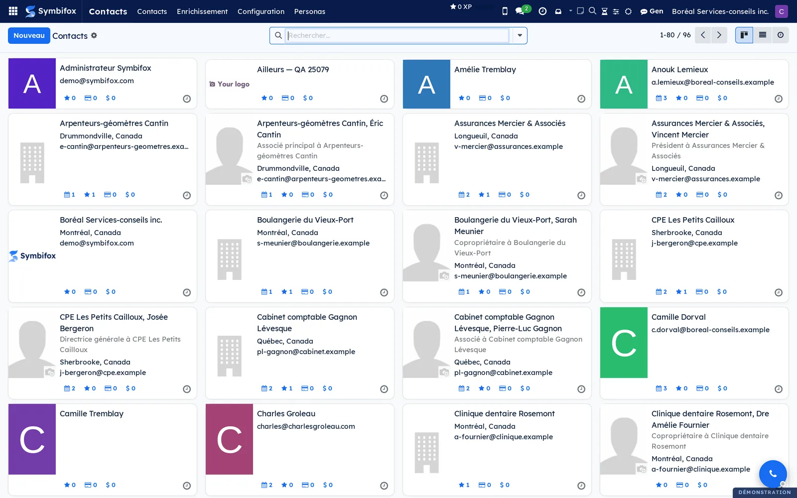Focus the Rechercher search field

[x=398, y=35]
